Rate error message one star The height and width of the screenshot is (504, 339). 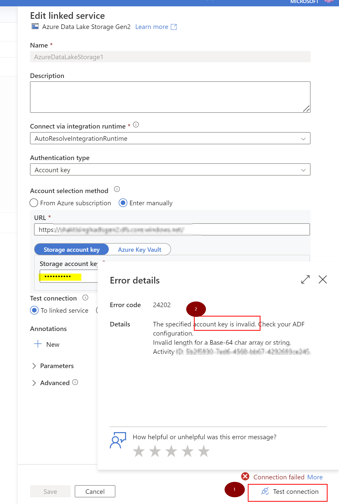point(139,451)
